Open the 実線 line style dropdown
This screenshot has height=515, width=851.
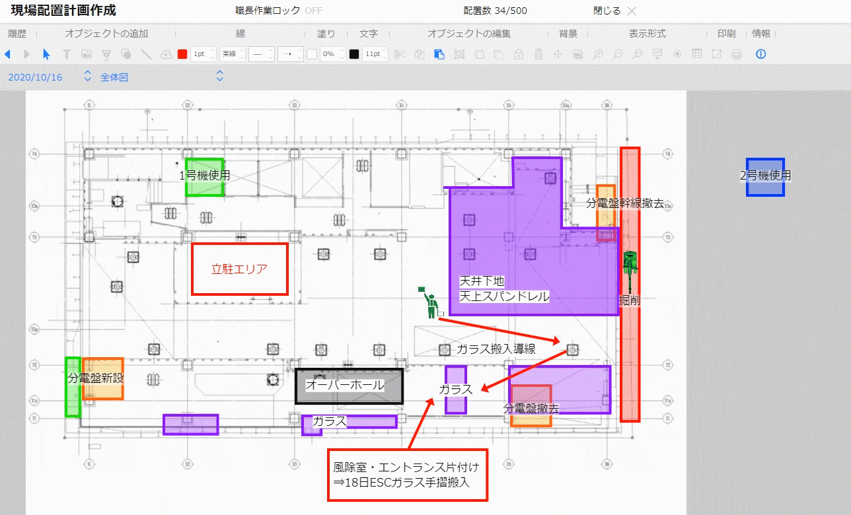tap(232, 54)
